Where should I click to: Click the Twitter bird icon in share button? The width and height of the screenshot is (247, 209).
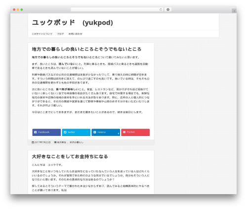click(x=65, y=132)
